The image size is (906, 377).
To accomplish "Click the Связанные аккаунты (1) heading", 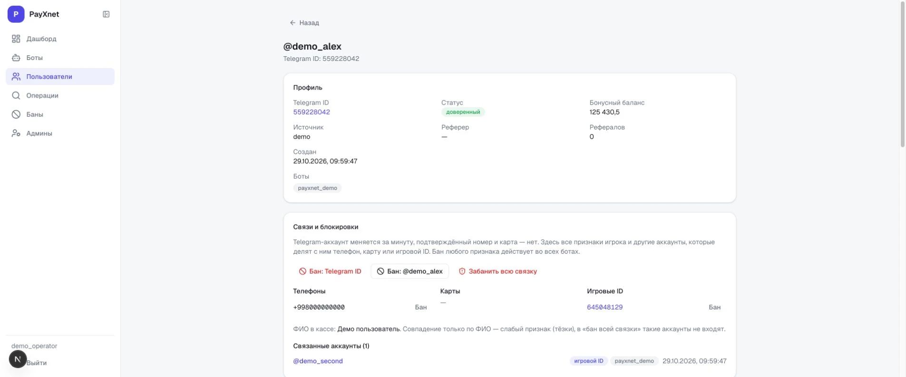I will click(x=331, y=346).
